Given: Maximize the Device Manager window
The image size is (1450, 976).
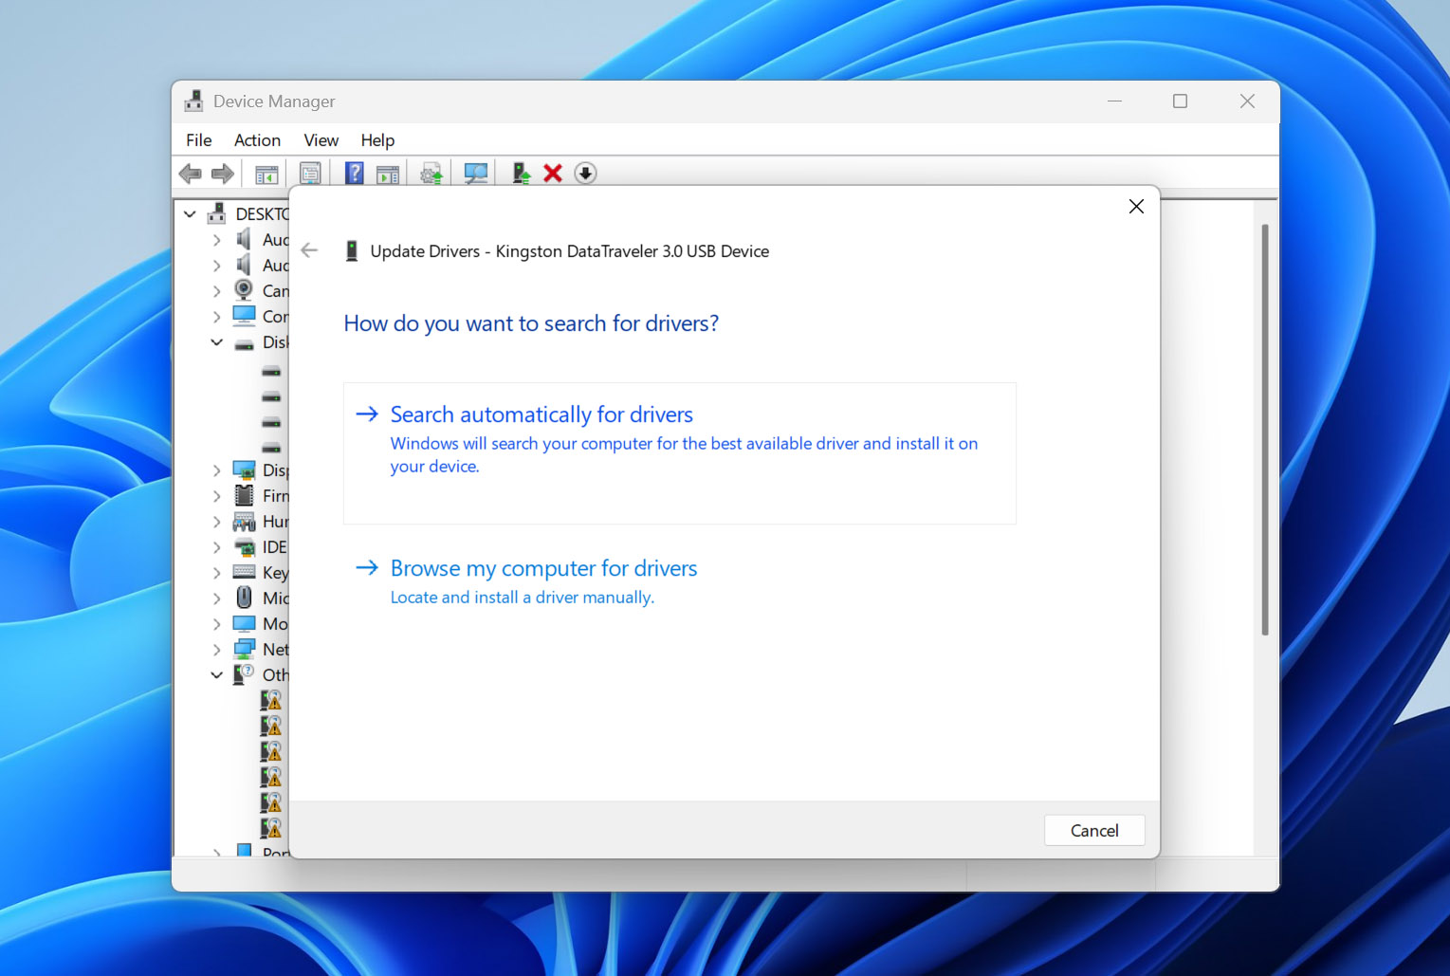Looking at the screenshot, I should [1180, 101].
